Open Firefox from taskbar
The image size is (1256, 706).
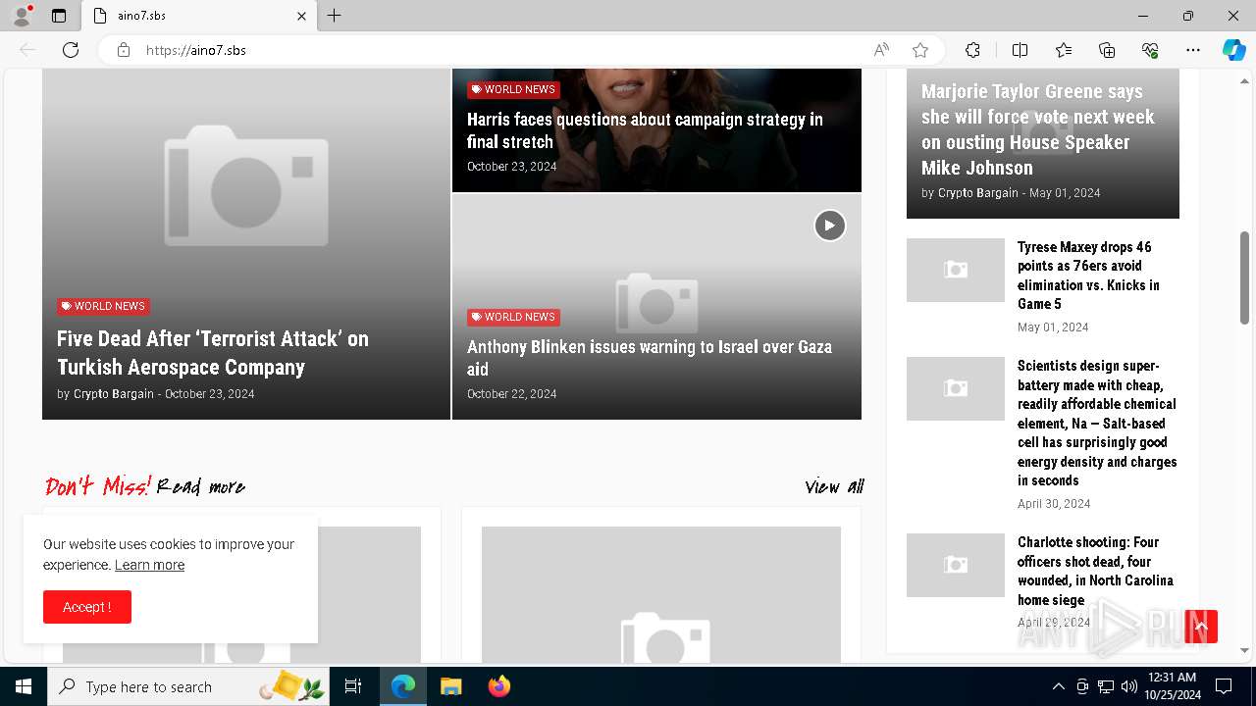(498, 686)
